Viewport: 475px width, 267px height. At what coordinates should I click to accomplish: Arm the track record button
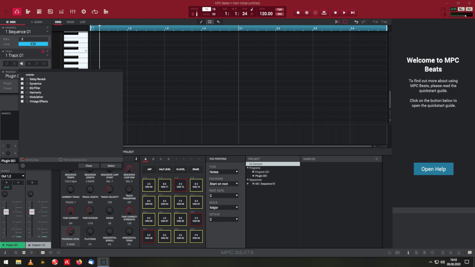(43, 51)
